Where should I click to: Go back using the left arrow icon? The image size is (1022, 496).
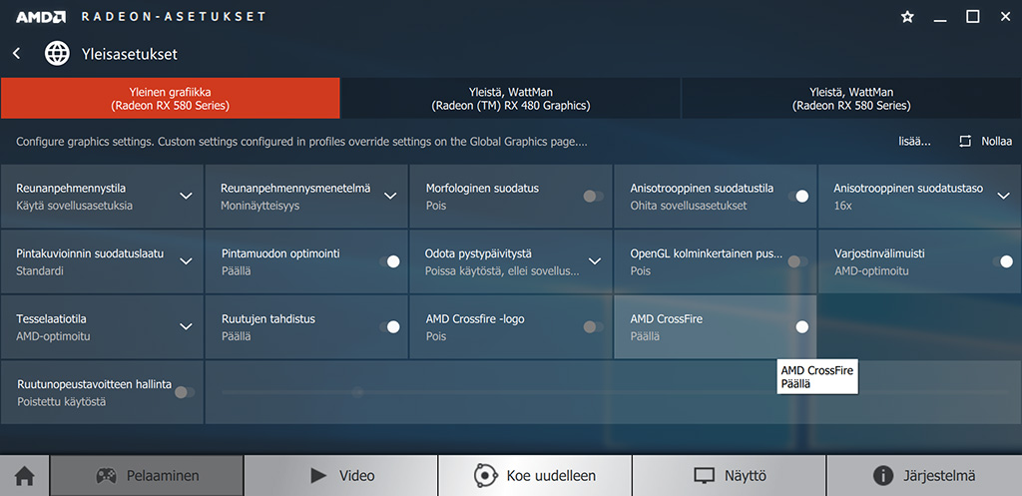coord(17,54)
